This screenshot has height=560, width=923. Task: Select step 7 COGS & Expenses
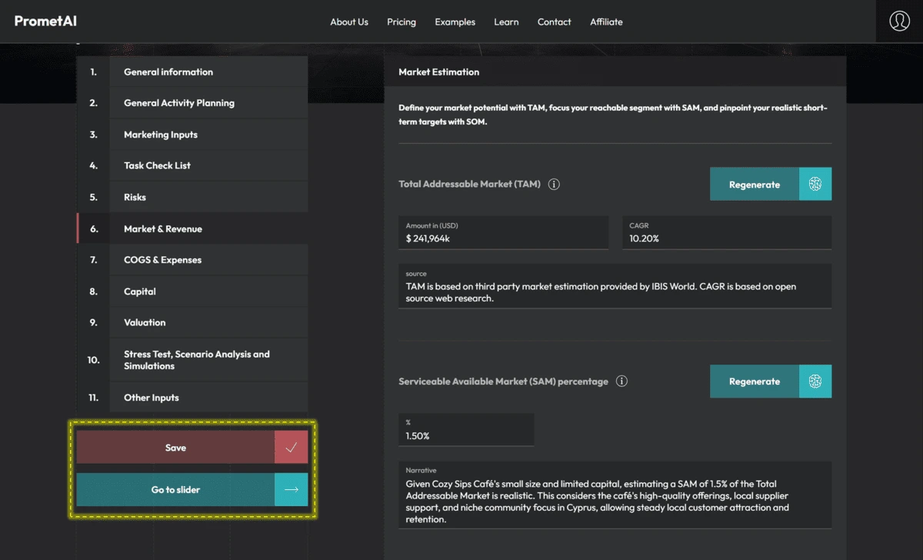tap(192, 260)
